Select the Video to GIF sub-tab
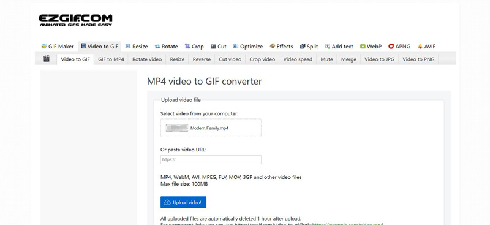The height and width of the screenshot is (225, 490). click(75, 59)
